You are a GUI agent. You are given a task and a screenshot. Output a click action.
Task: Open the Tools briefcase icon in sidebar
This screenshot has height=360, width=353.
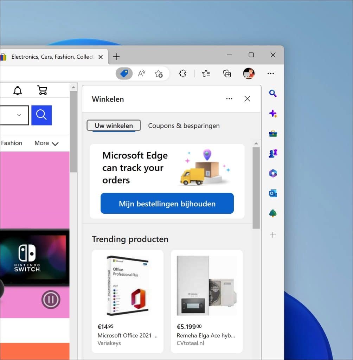coord(273,133)
